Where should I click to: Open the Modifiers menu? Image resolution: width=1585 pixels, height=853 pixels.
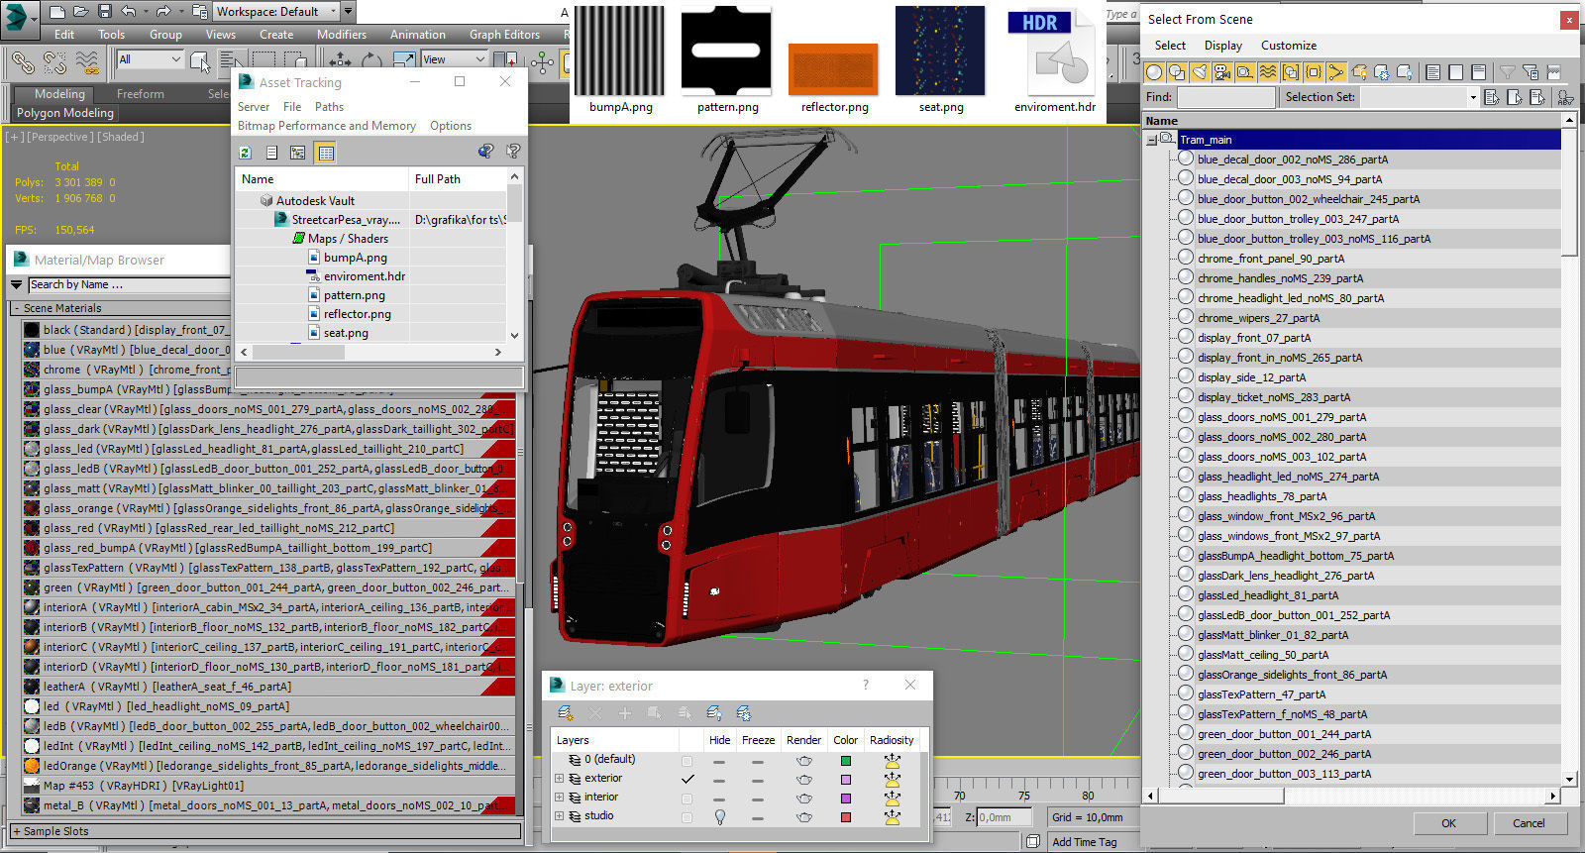coord(341,34)
